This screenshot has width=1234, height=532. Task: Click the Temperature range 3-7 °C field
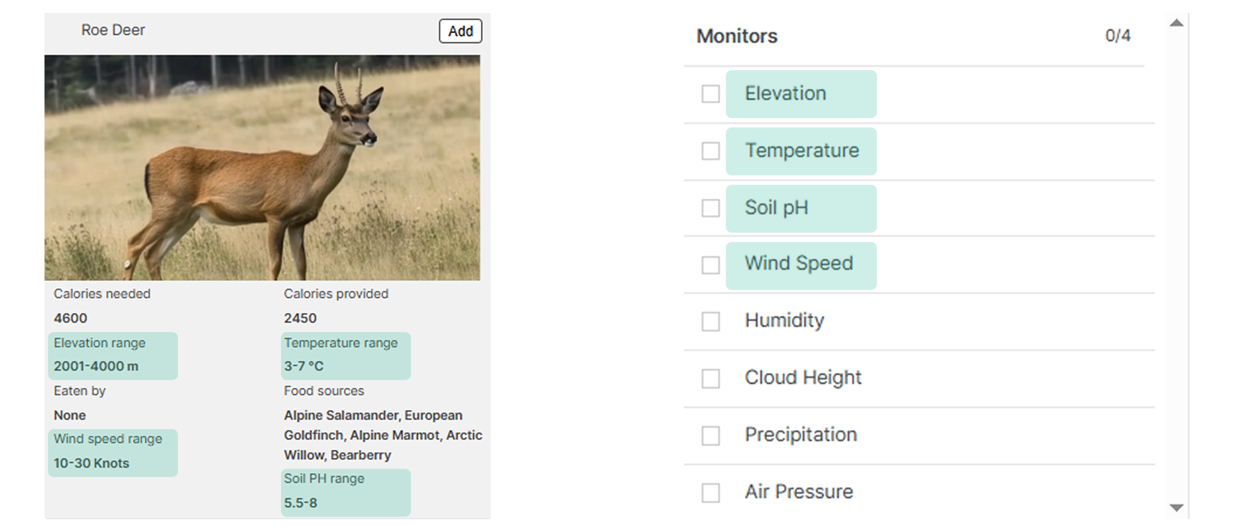(x=345, y=355)
